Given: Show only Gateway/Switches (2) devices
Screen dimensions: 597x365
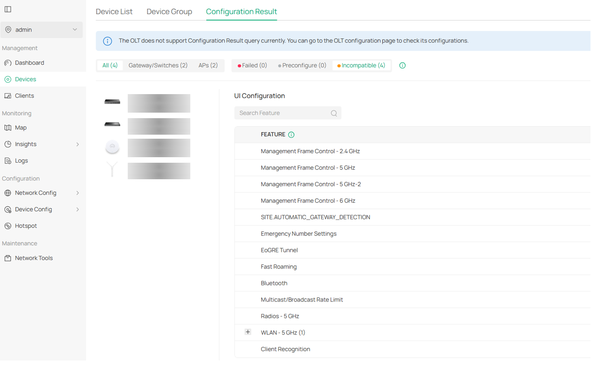Looking at the screenshot, I should 158,66.
